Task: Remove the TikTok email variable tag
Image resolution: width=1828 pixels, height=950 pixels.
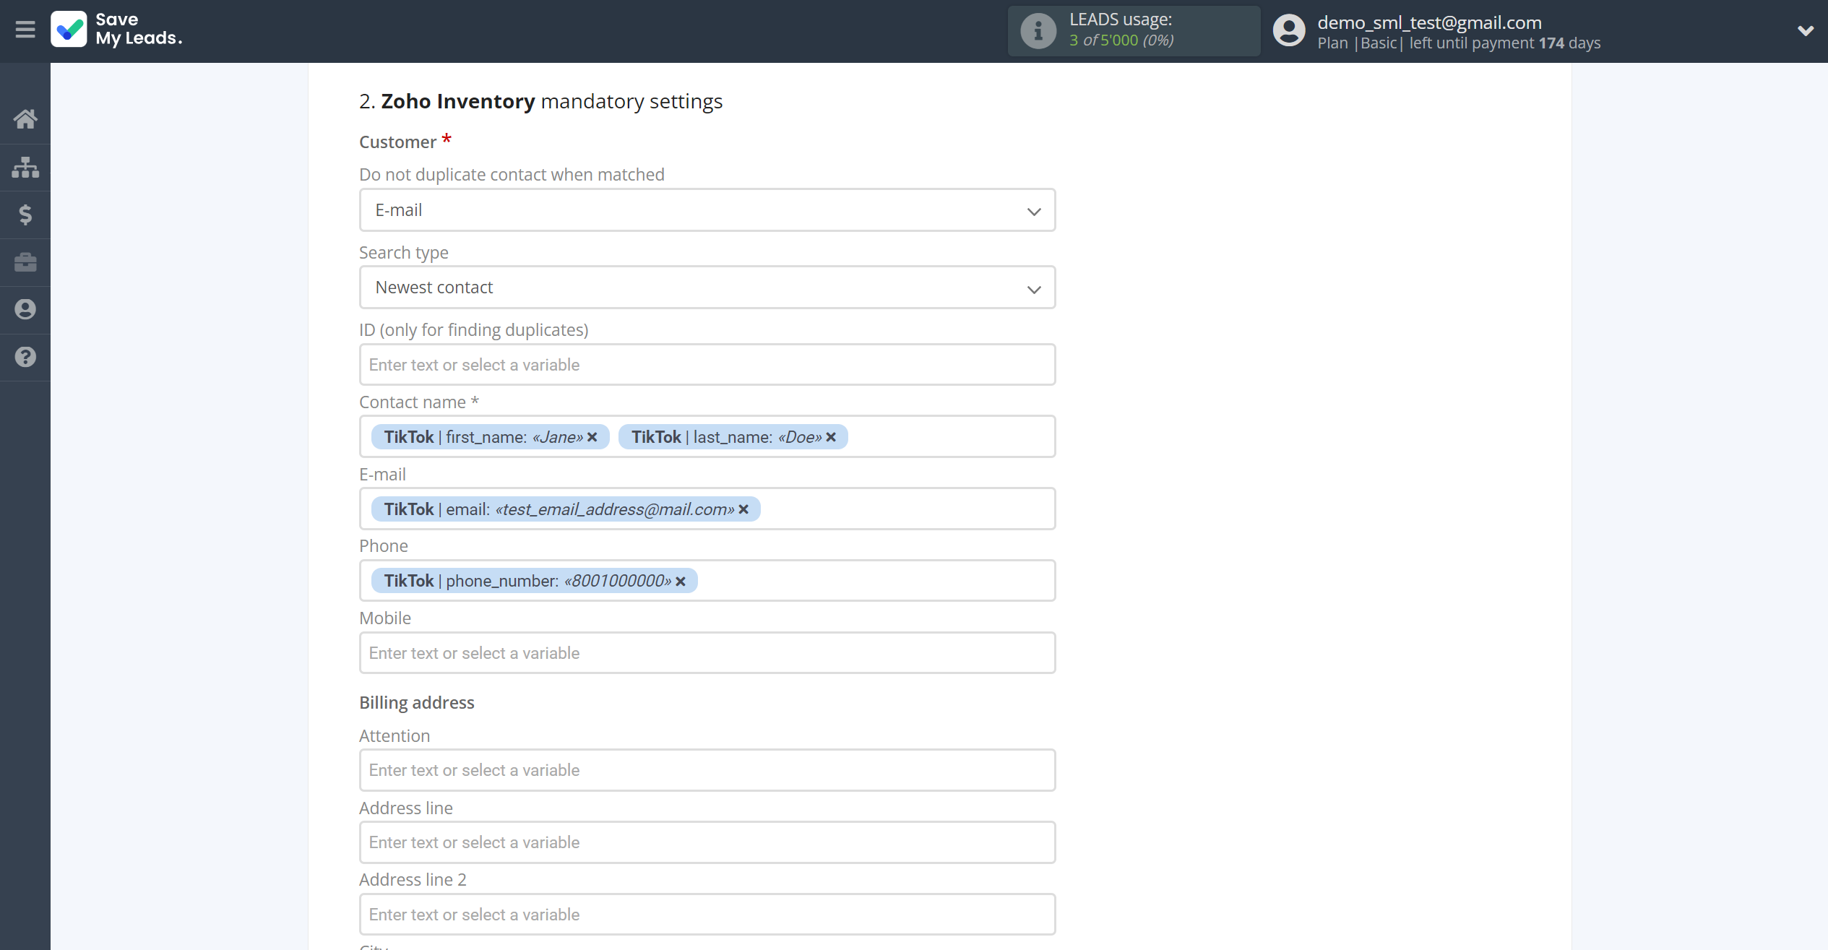Action: click(743, 509)
